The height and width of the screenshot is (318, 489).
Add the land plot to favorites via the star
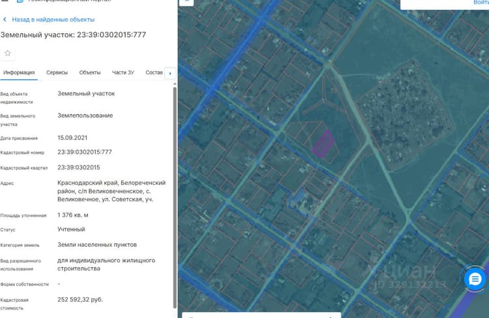(7, 53)
